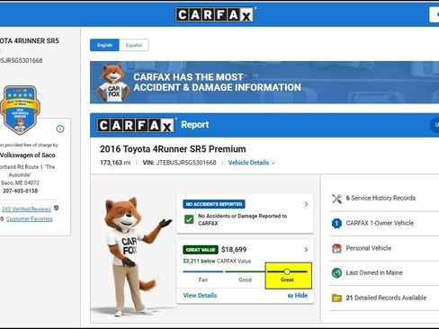Click the CARFAX Report logo

click(x=136, y=125)
